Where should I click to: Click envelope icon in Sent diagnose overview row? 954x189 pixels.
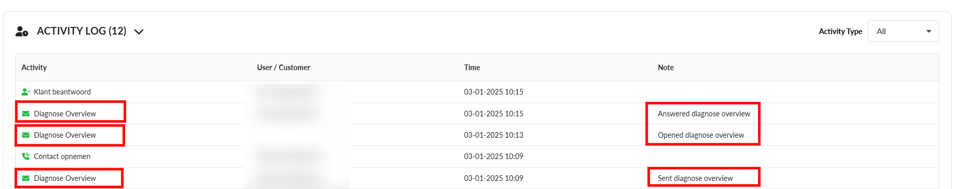click(25, 178)
